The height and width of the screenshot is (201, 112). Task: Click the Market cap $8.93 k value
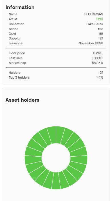point(97,63)
